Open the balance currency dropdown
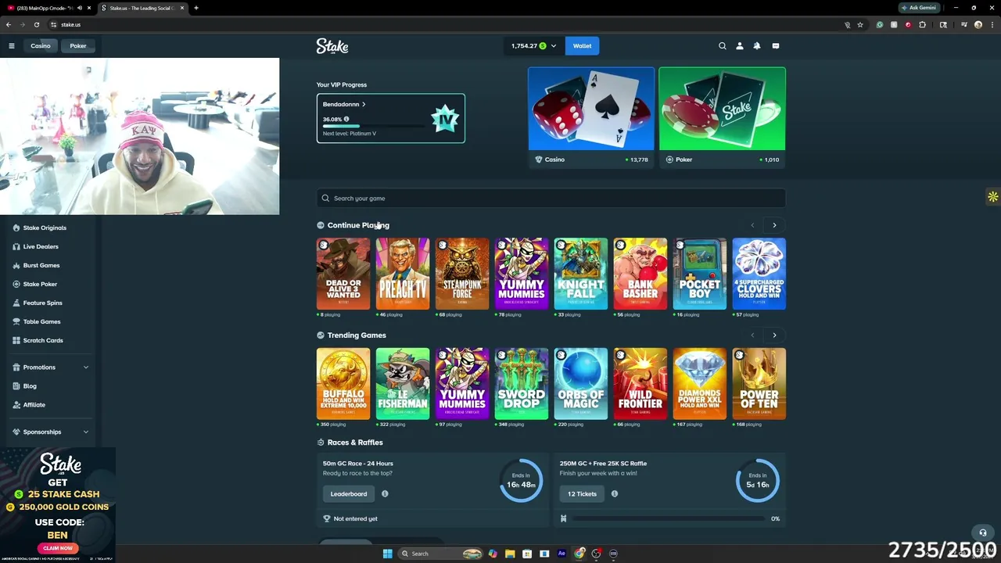The height and width of the screenshot is (563, 1001). [x=554, y=46]
